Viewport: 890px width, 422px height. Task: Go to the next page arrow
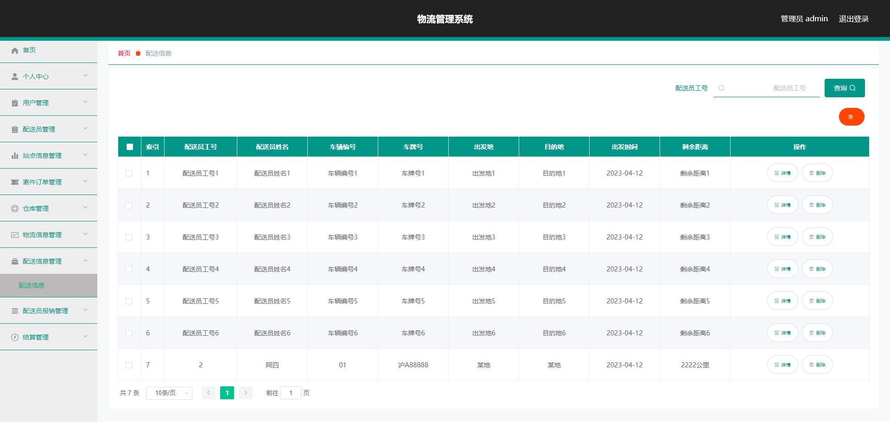coord(246,393)
